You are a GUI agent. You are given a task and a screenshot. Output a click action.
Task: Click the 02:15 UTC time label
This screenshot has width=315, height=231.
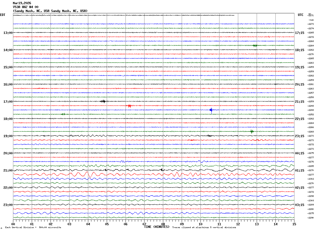[x=300, y=188]
